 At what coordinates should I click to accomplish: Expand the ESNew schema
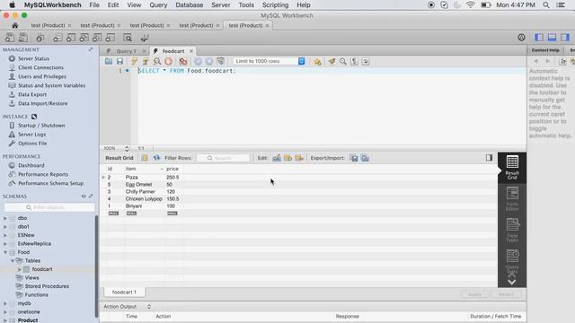(x=5, y=235)
